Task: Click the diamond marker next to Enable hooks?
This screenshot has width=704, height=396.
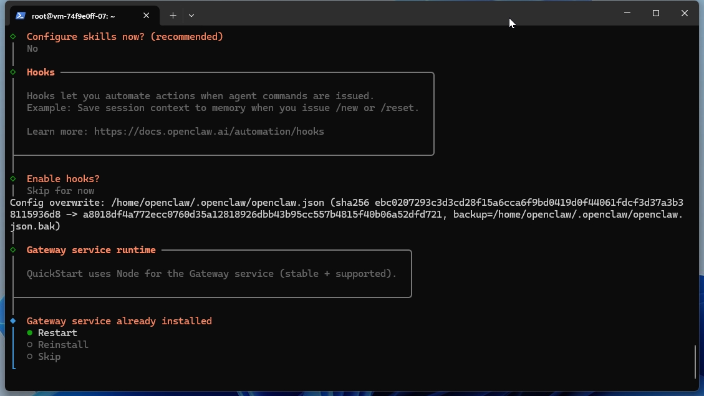Action: click(13, 178)
